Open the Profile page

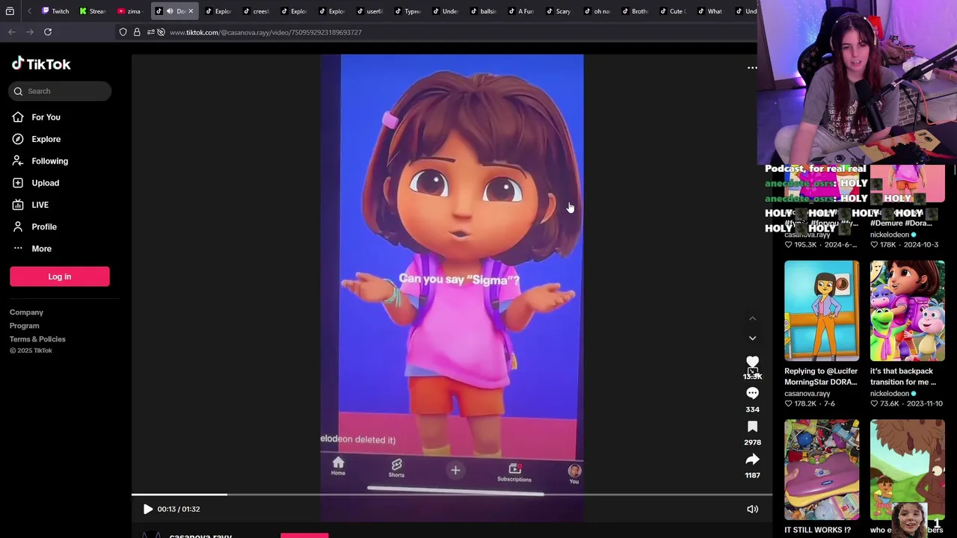43,226
